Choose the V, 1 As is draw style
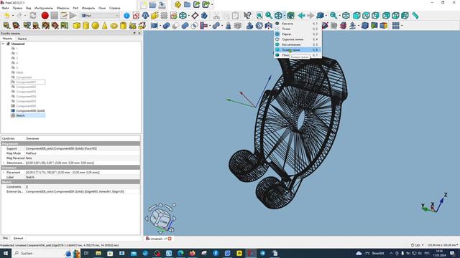The image size is (460, 258). [298, 24]
